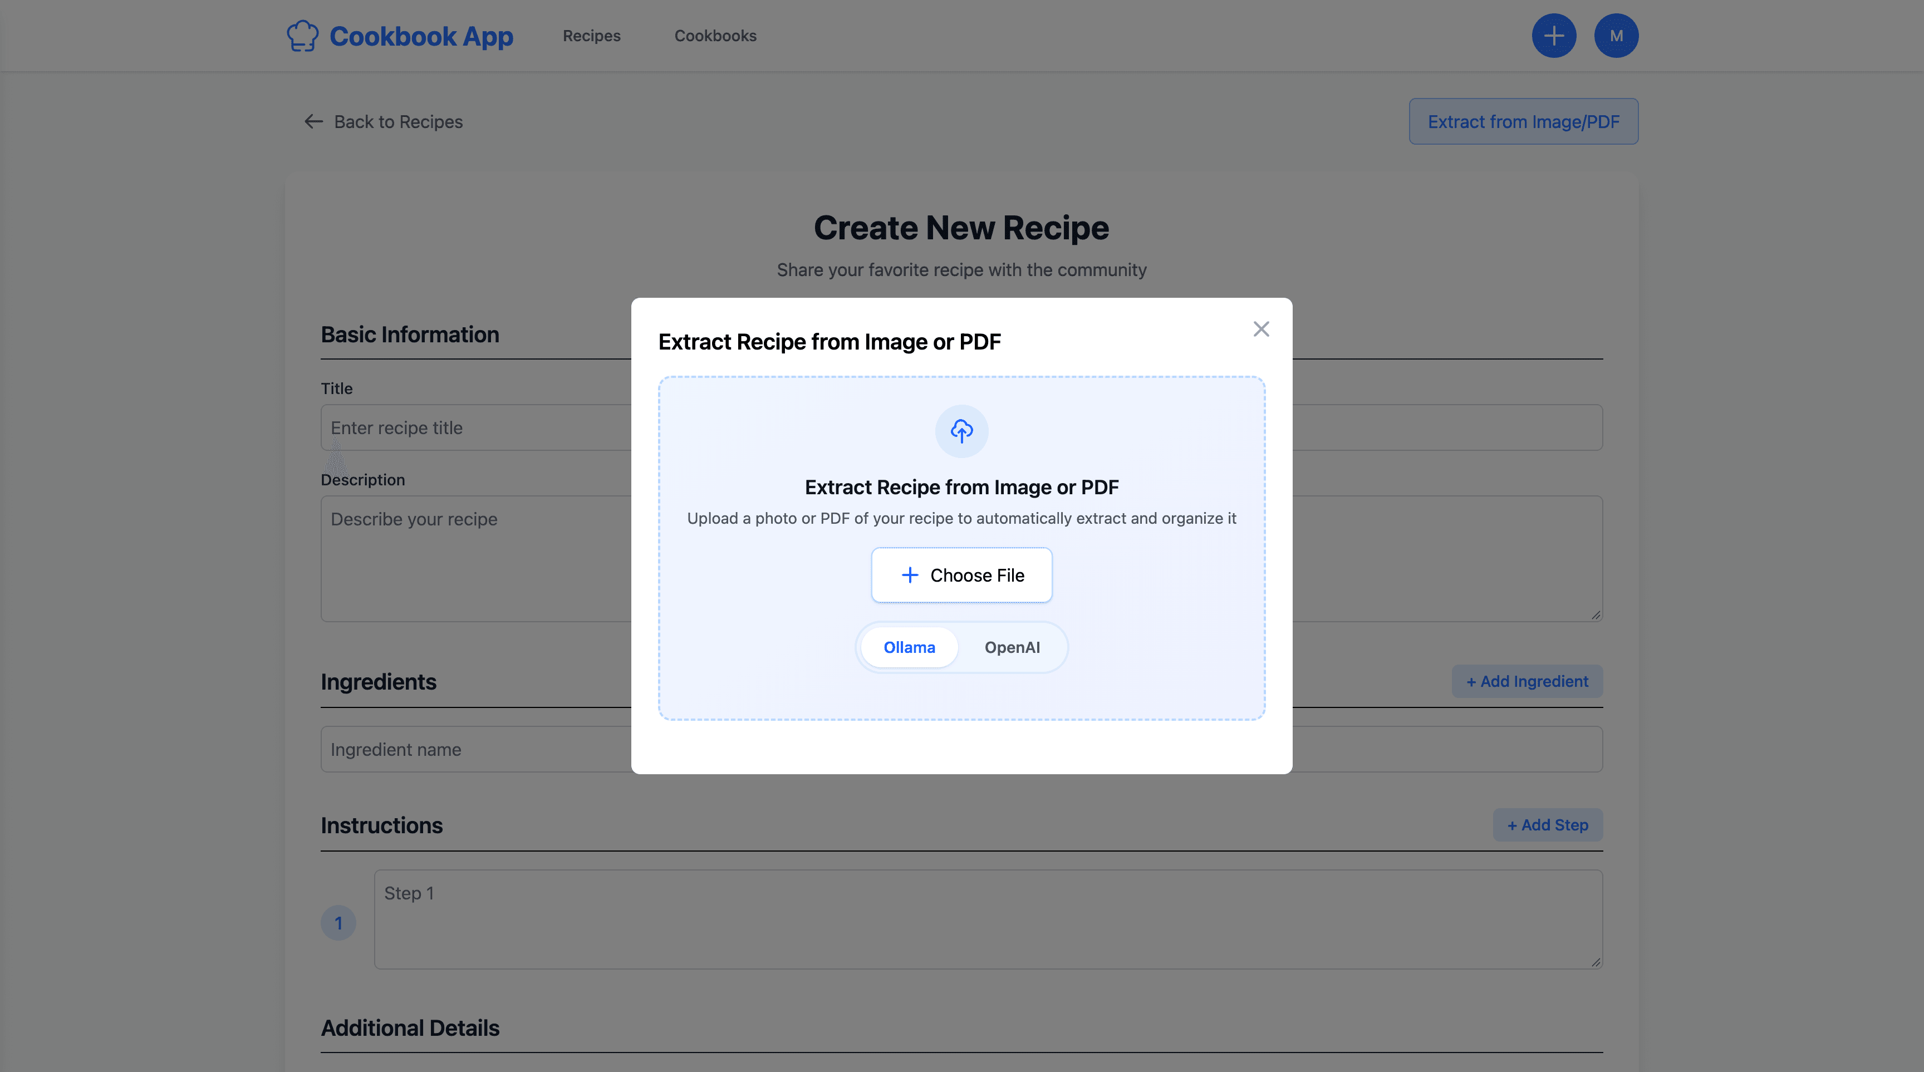Click the Back to Recipes arrow icon
The width and height of the screenshot is (1924, 1072).
(313, 122)
